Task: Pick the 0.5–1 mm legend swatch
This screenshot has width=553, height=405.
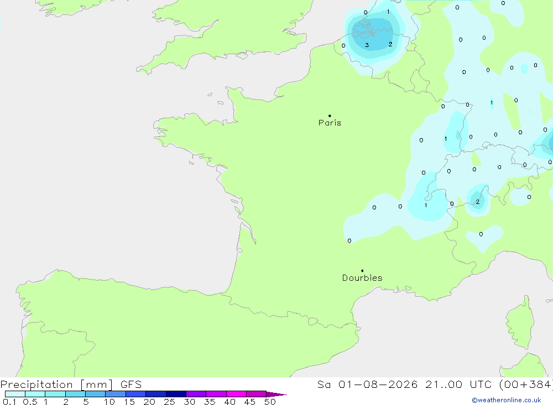Action: click(x=35, y=394)
